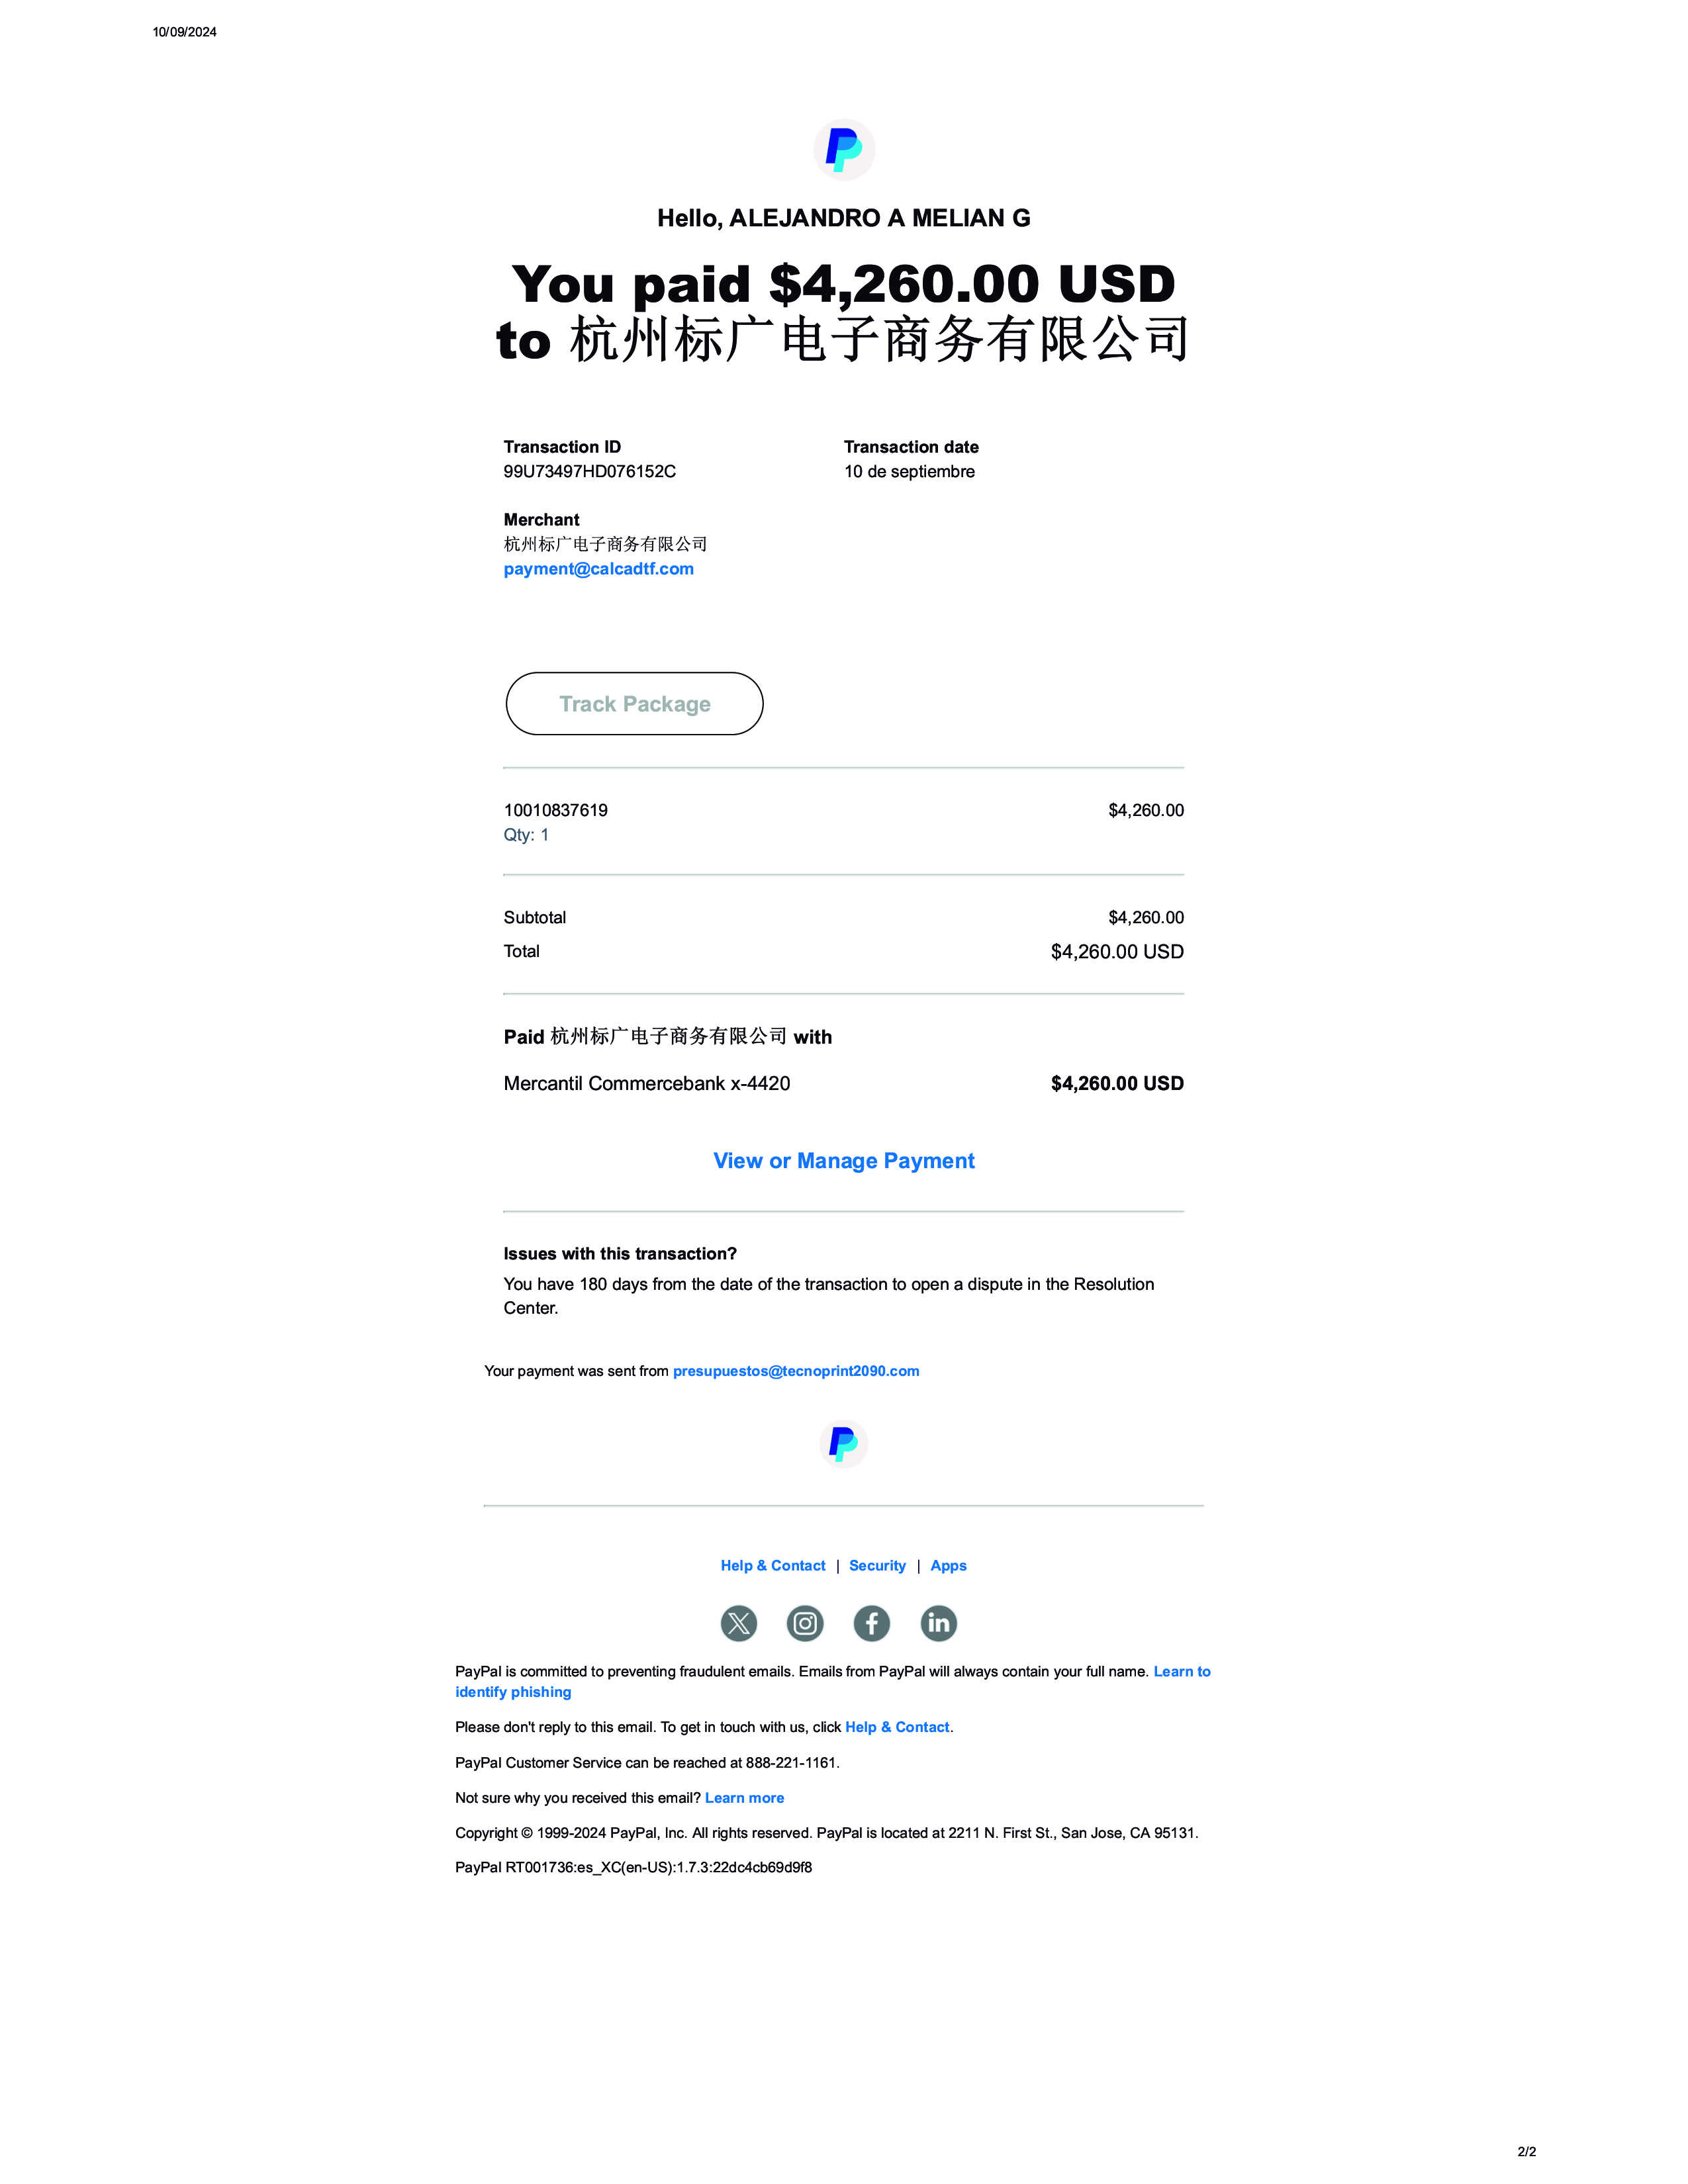Open the Apps footer link

[x=949, y=1566]
